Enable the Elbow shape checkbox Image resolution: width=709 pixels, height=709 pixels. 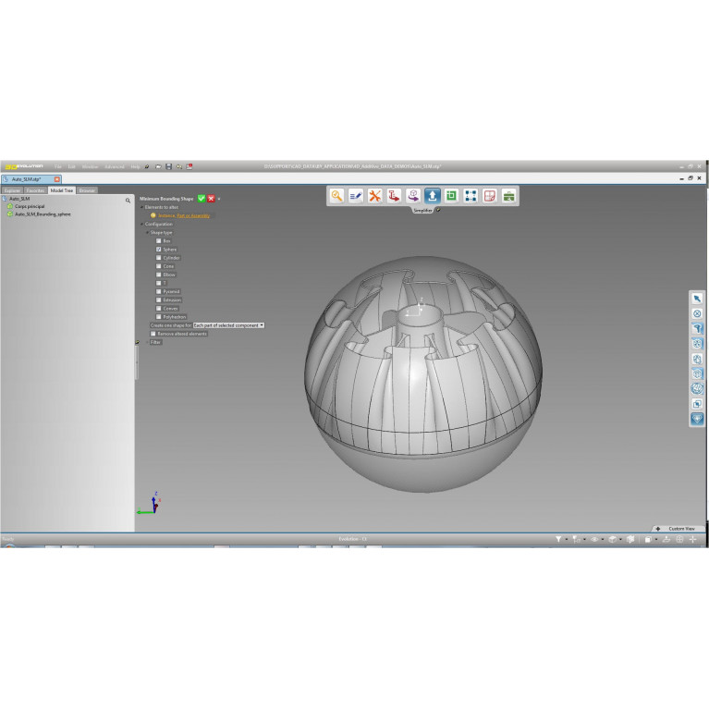(x=159, y=275)
